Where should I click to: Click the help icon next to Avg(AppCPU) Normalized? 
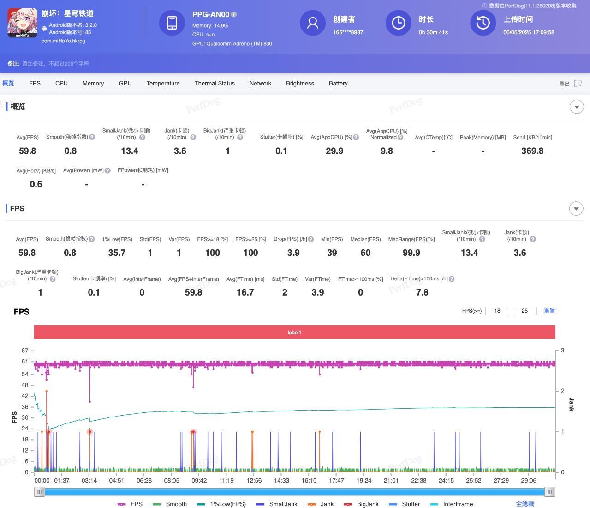[400, 137]
